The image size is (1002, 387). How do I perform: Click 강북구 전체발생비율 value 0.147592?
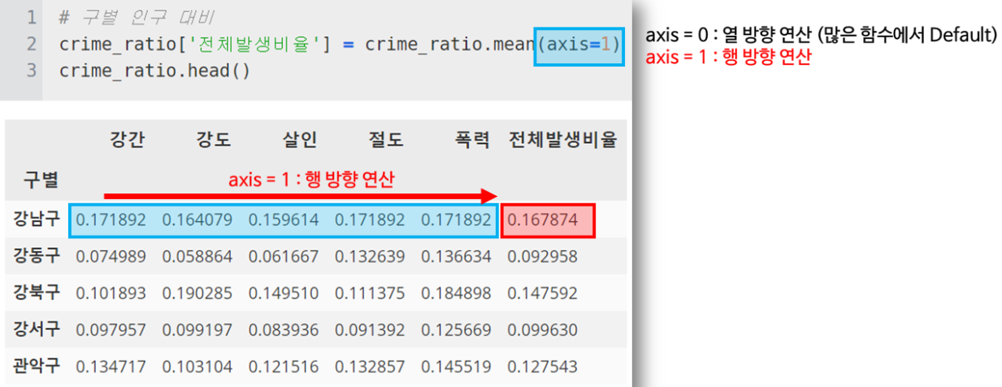[x=543, y=294]
